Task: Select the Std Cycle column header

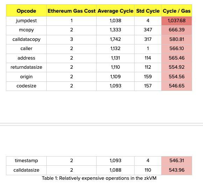Action: [x=148, y=11]
